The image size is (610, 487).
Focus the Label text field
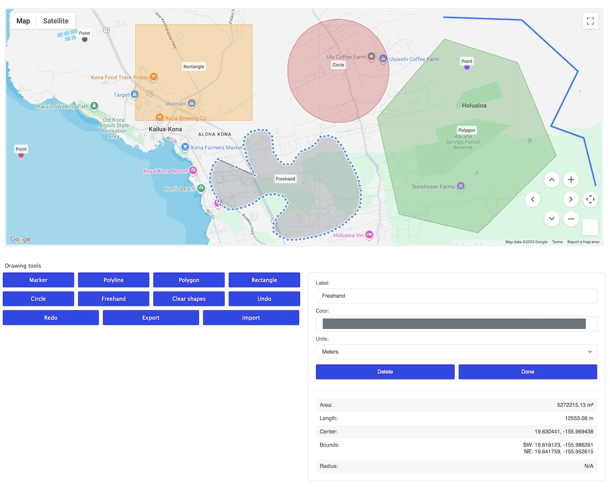coord(456,296)
